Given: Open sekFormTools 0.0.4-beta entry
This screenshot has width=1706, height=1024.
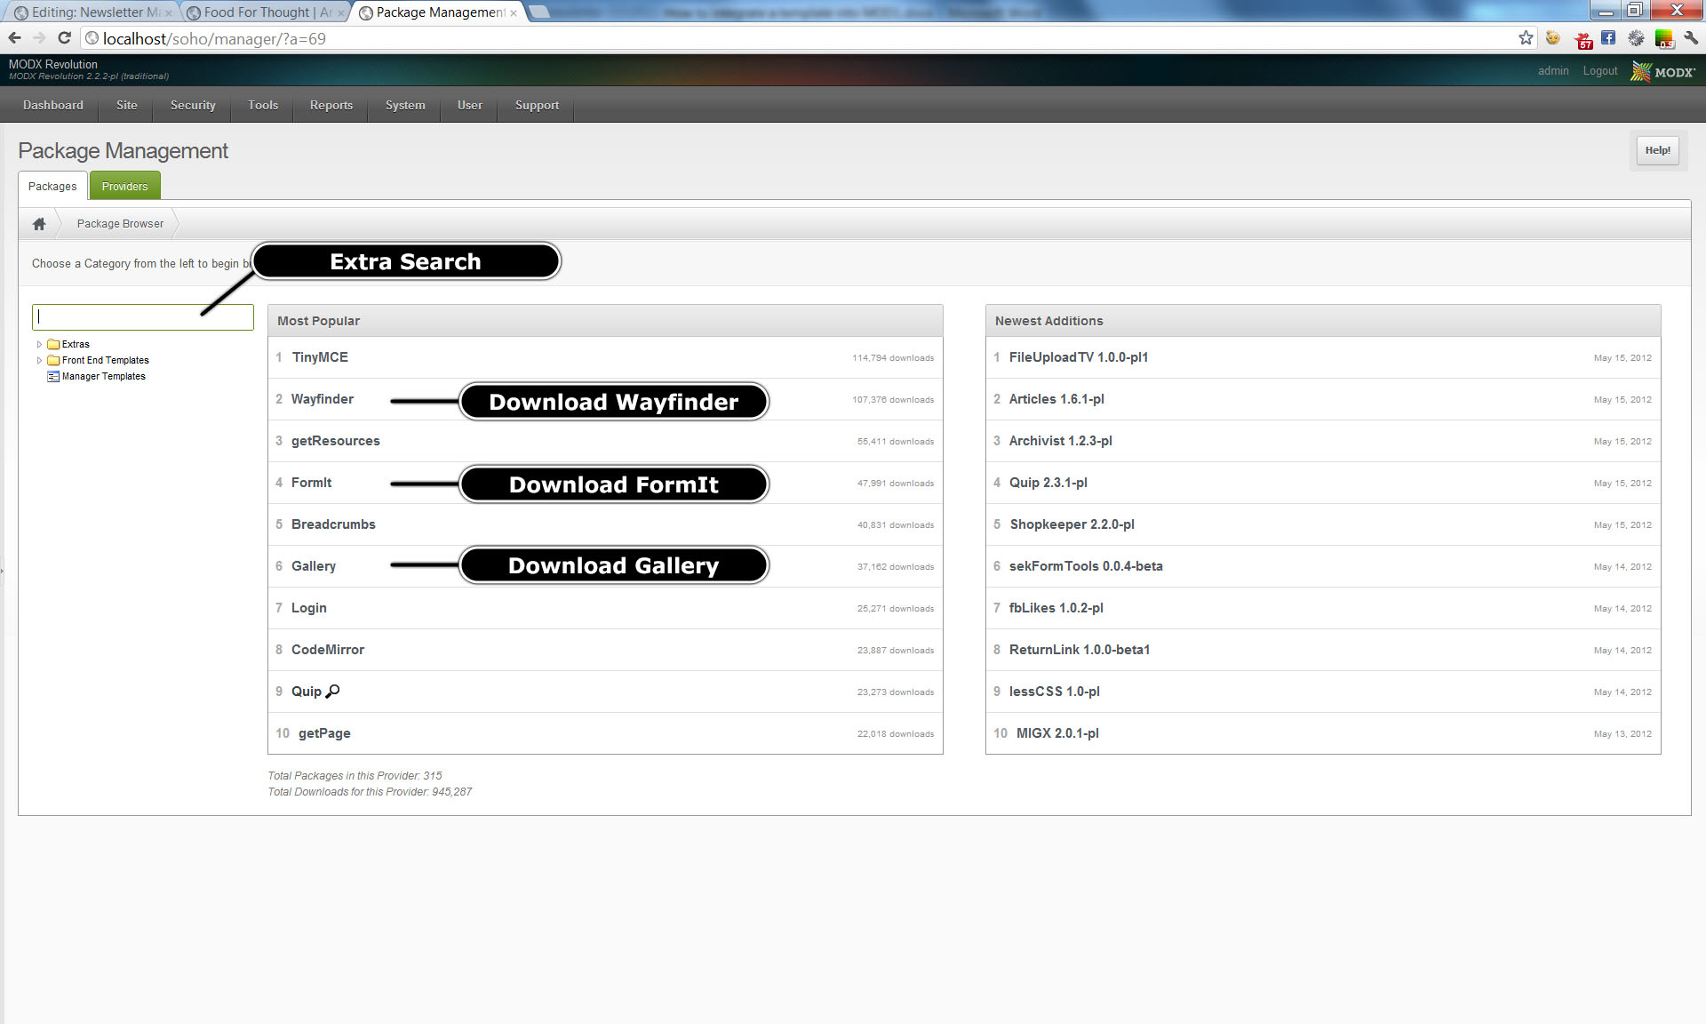Looking at the screenshot, I should point(1086,566).
